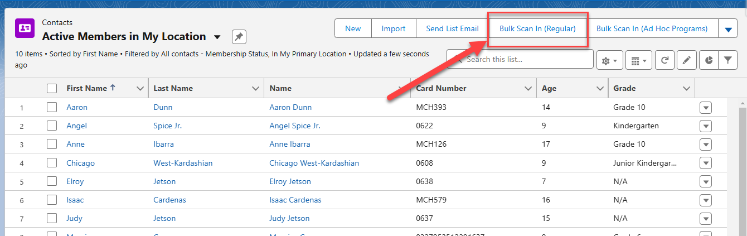The width and height of the screenshot is (747, 236).
Task: Select the checkbox for Anne Ibarra
Action: coord(52,144)
